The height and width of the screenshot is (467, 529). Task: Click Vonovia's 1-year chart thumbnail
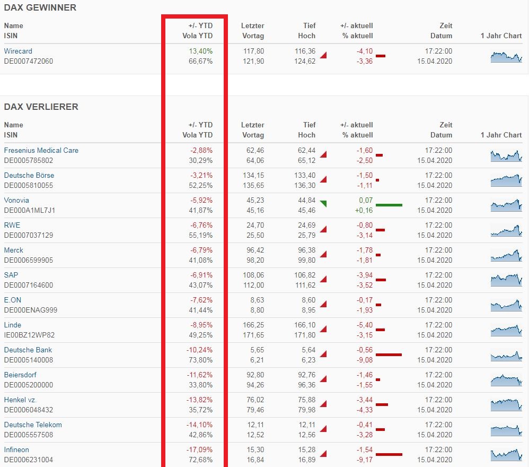506,206
